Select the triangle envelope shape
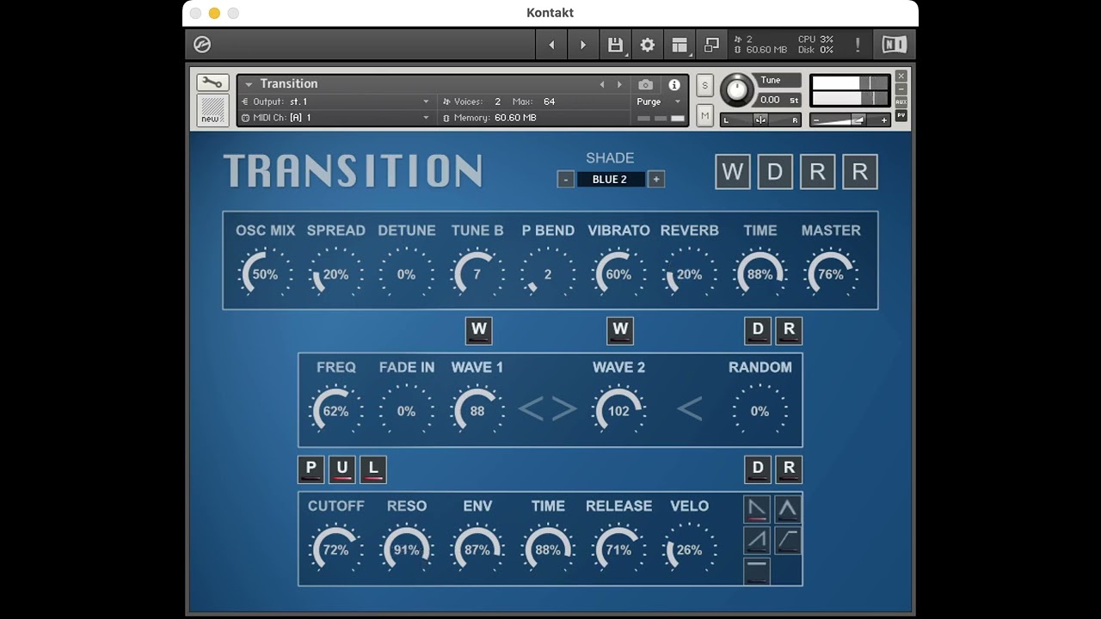 click(x=788, y=509)
